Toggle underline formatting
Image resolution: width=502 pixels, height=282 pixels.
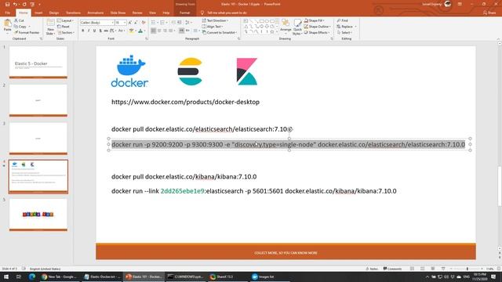click(94, 31)
